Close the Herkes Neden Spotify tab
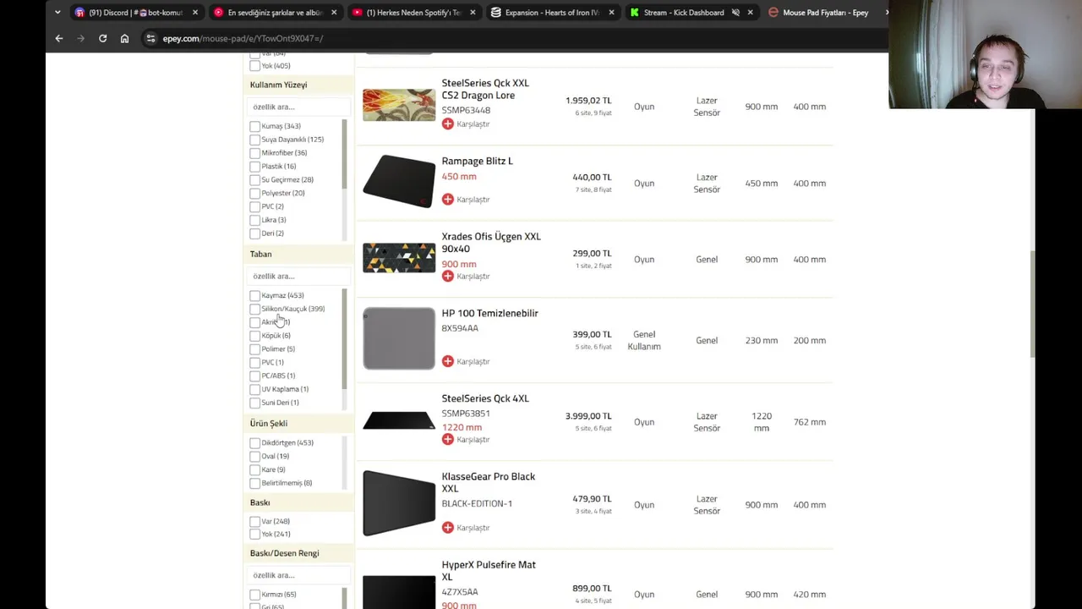1082x609 pixels. coord(473,13)
